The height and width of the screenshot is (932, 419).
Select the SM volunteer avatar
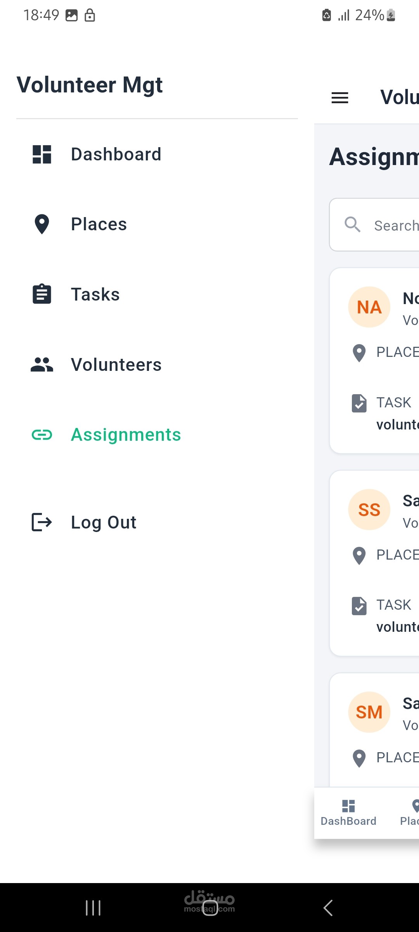tap(369, 712)
